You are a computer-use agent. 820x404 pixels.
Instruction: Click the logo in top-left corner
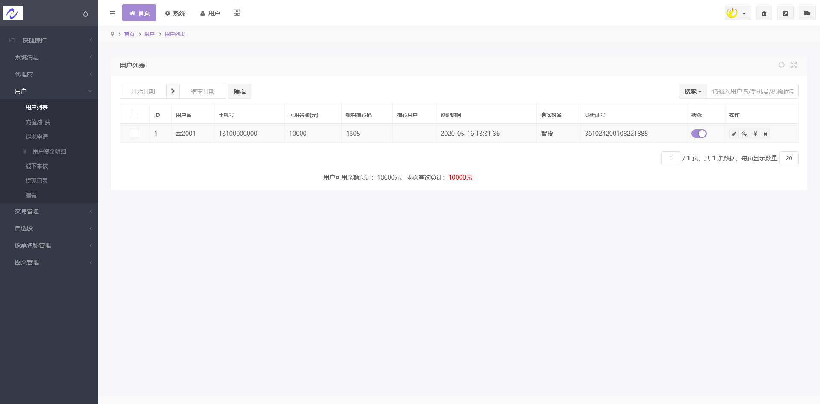tap(12, 13)
